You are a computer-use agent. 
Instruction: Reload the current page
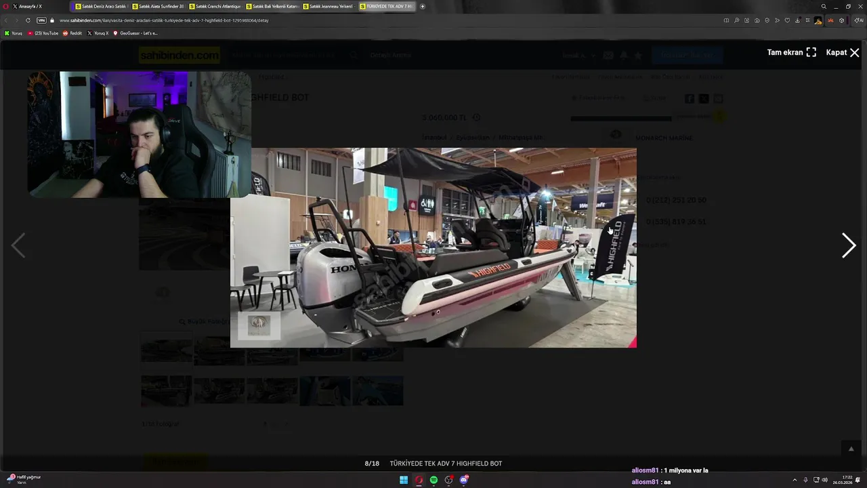[28, 20]
